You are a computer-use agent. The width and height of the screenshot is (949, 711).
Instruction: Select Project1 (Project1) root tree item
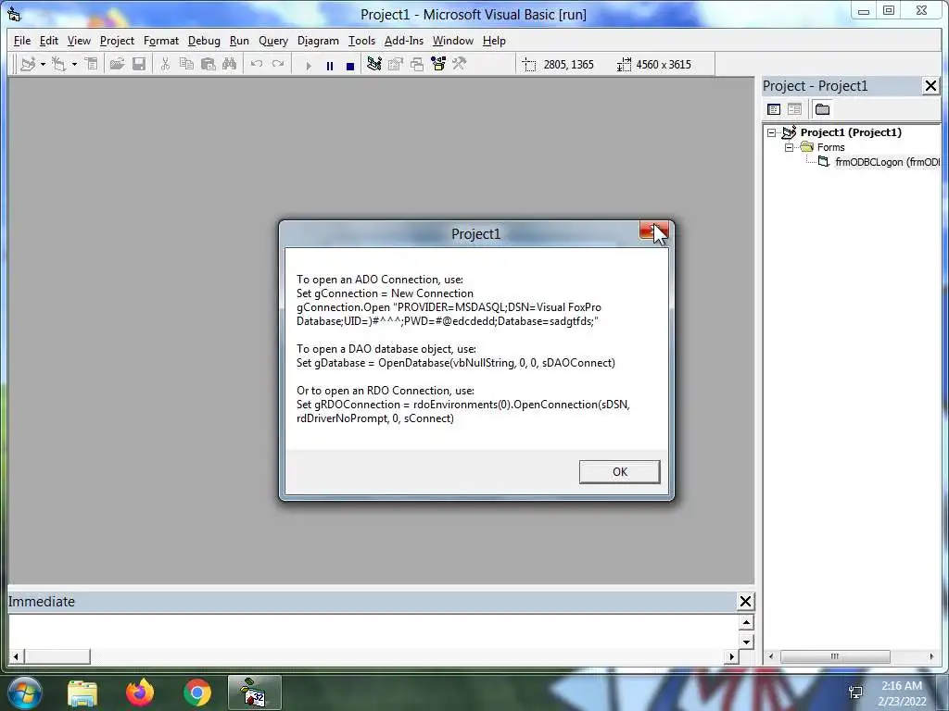pyautogui.click(x=851, y=132)
